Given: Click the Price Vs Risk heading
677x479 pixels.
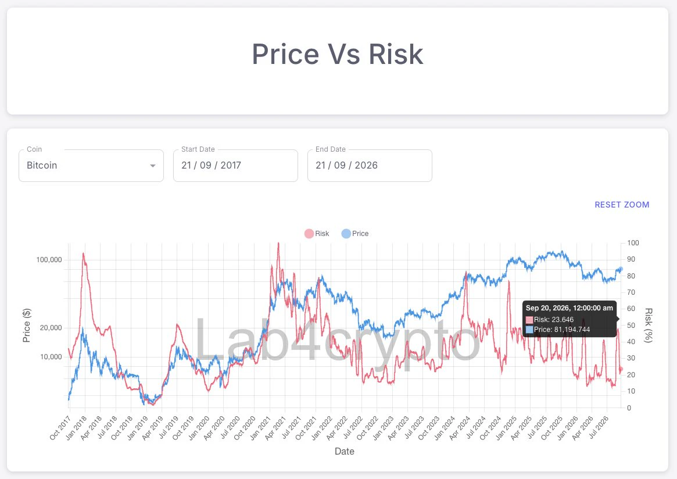Looking at the screenshot, I should (x=338, y=55).
